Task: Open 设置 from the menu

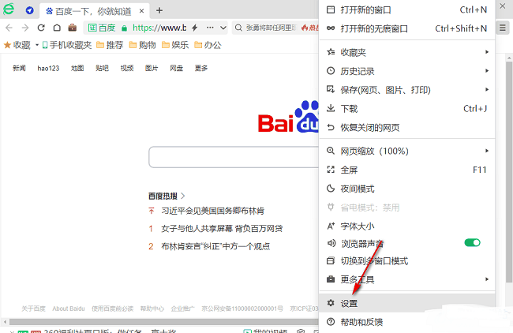Action: point(406,303)
